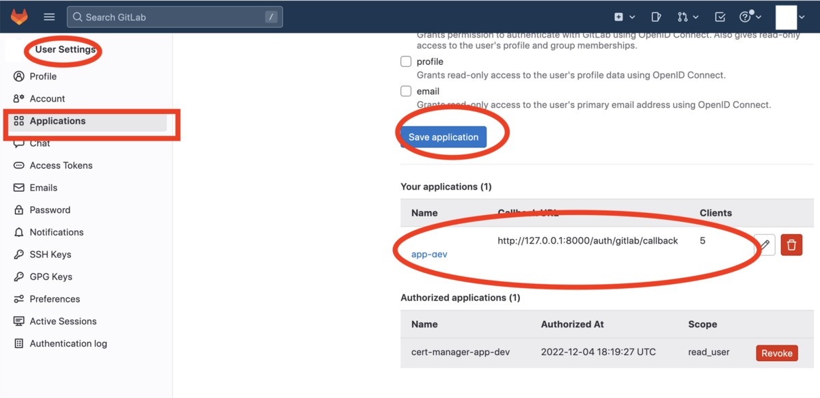Open the hamburger navigation menu
Image resolution: width=820 pixels, height=398 pixels.
(x=49, y=16)
